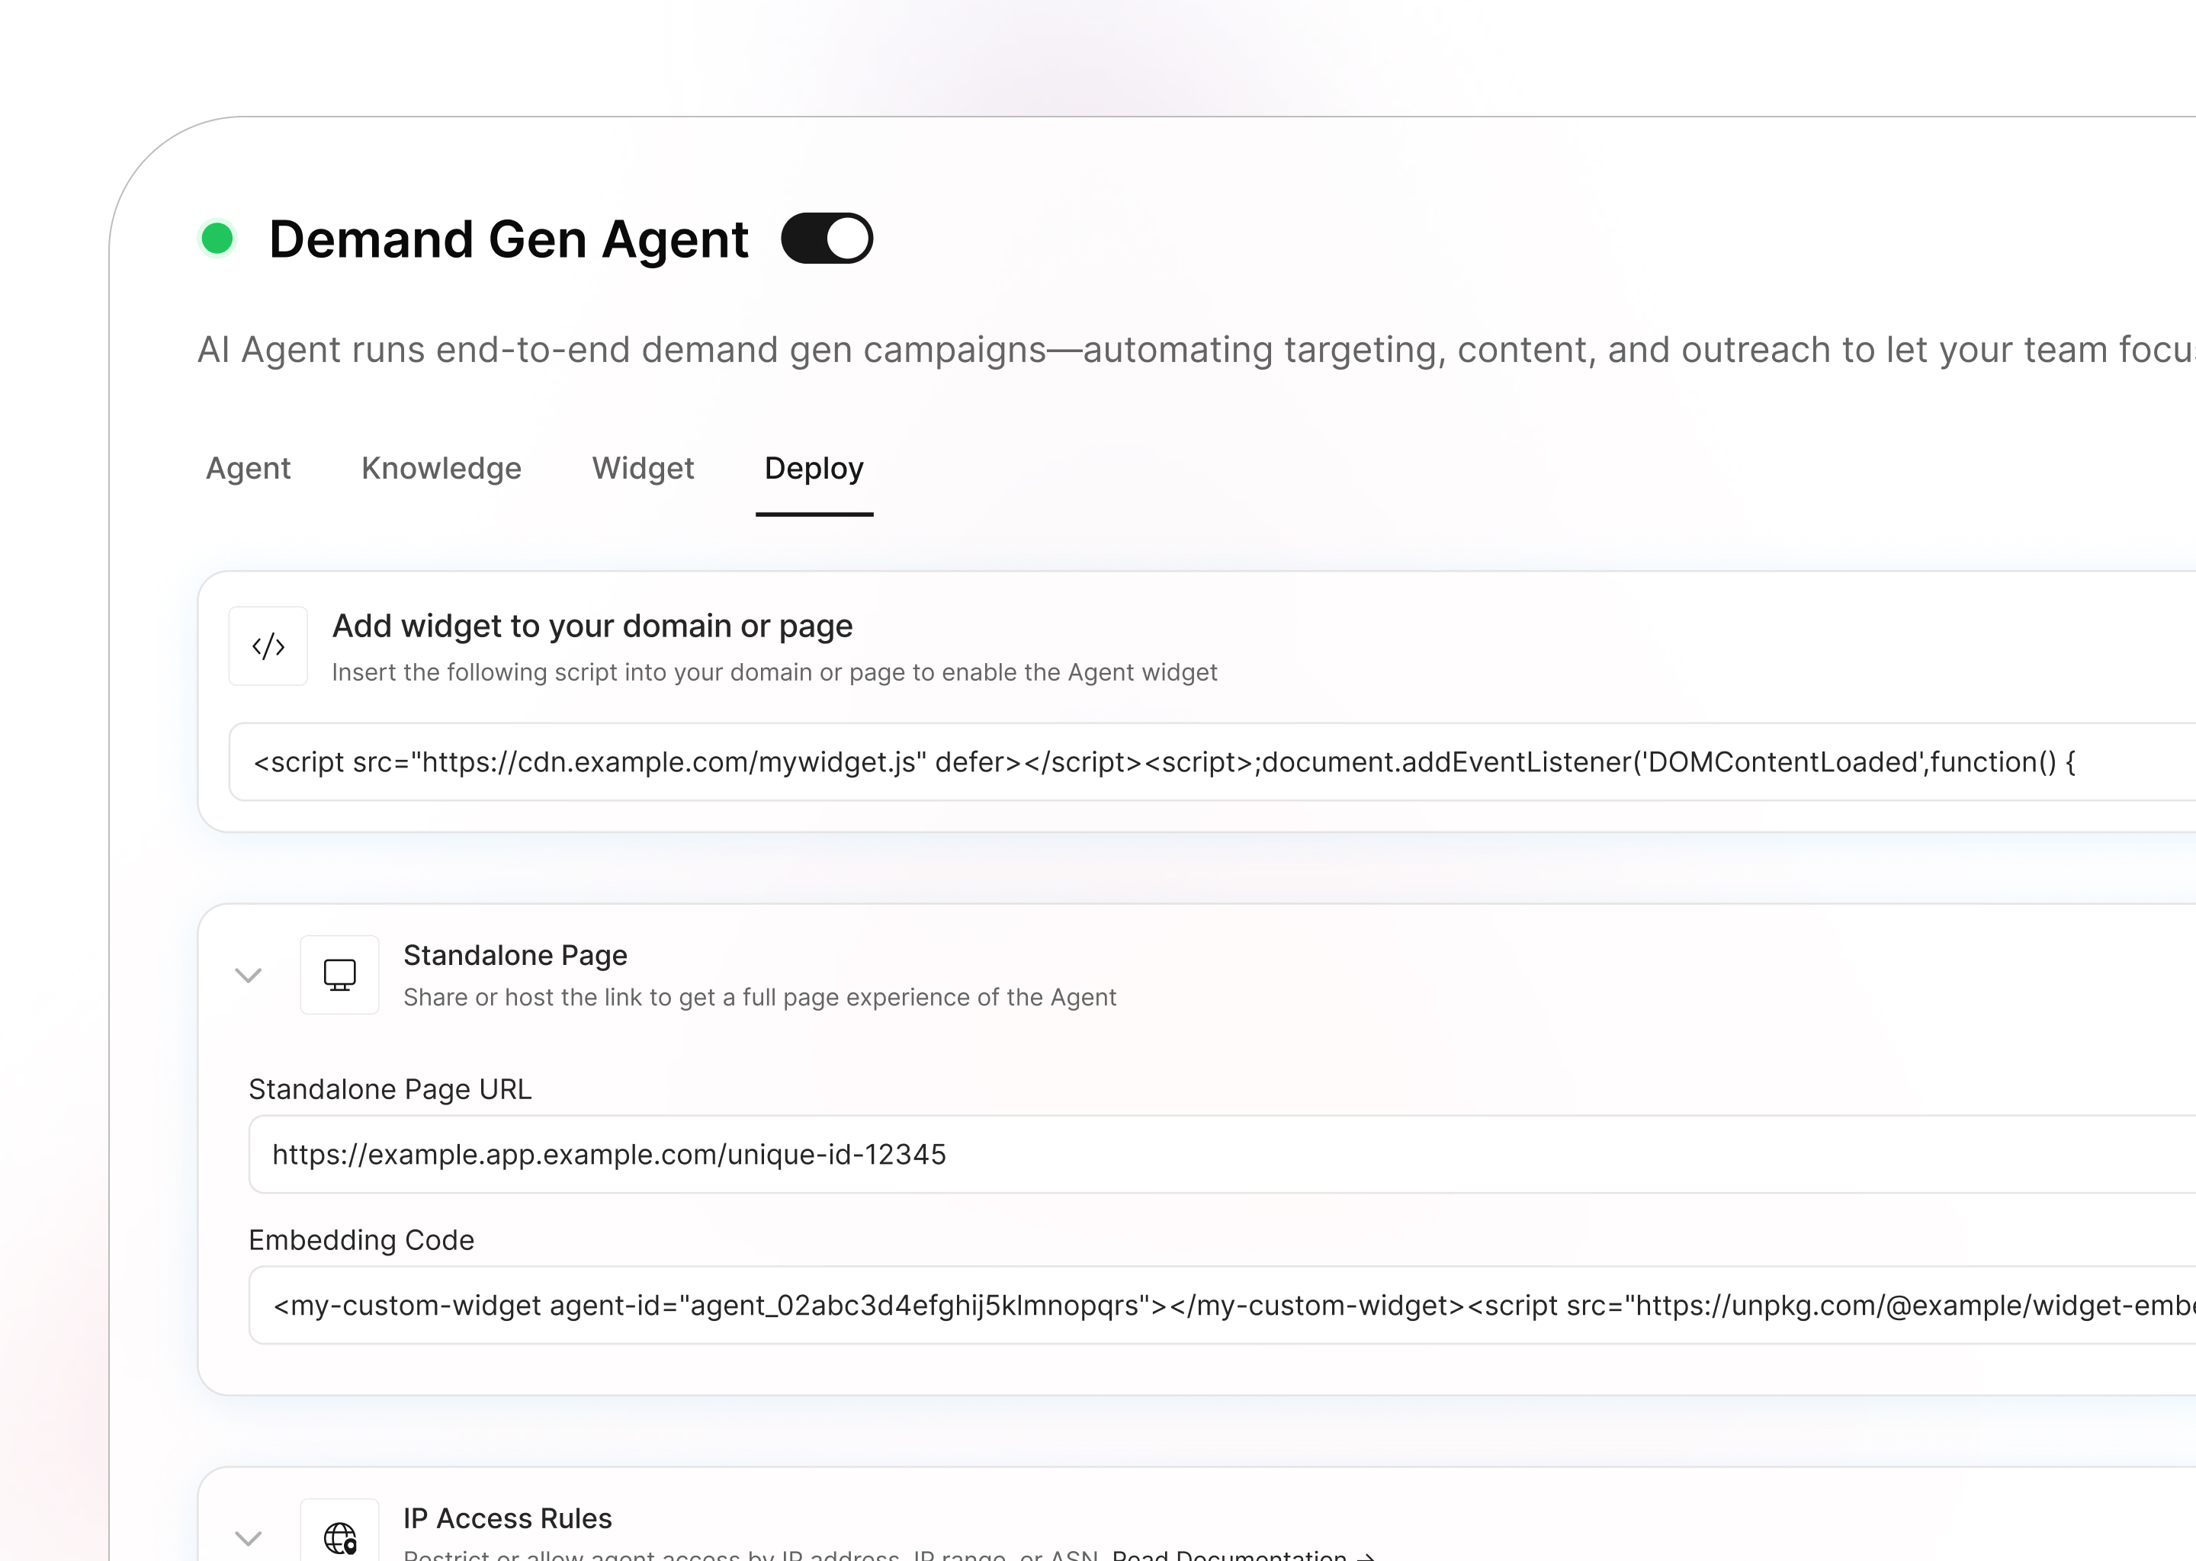Switch to the Agent tab
This screenshot has height=1561, width=2196.
pyautogui.click(x=248, y=468)
